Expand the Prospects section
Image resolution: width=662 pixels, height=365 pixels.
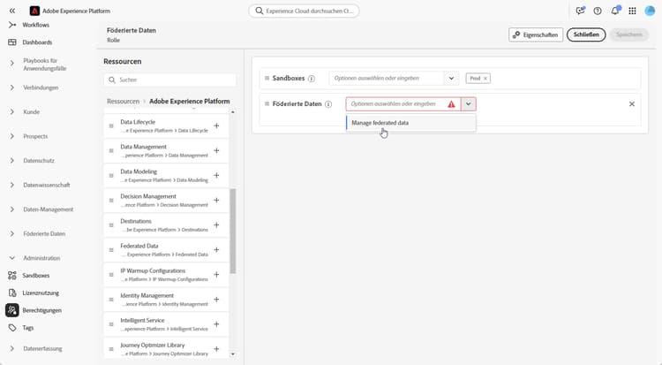12,136
